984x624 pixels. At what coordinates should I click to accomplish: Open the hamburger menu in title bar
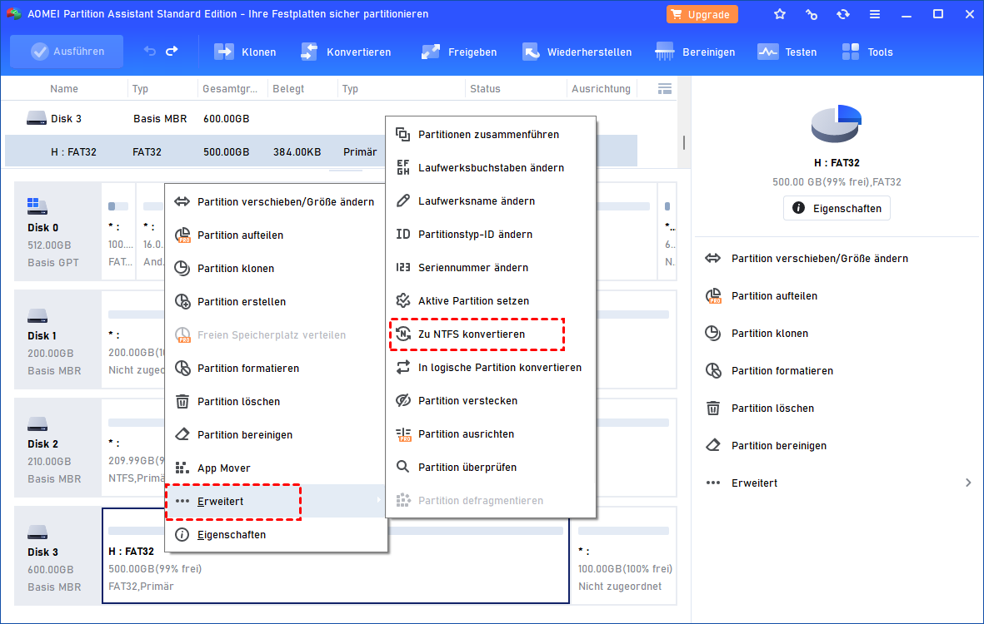(874, 14)
